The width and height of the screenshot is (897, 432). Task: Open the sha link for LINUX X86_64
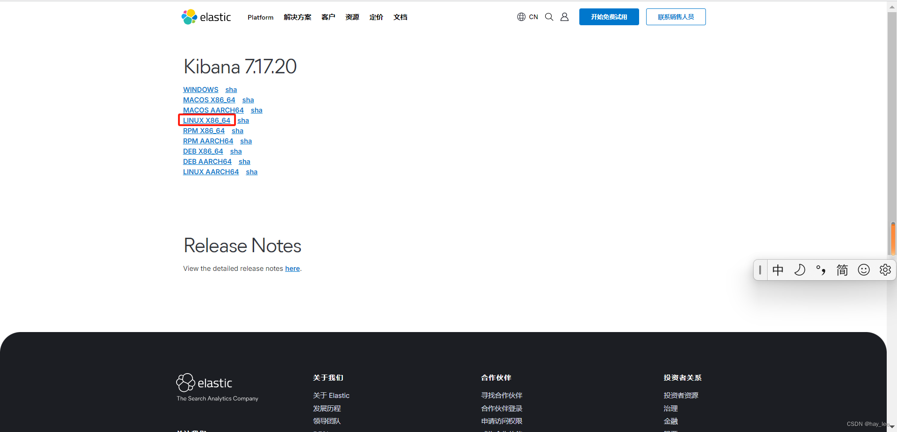point(243,120)
